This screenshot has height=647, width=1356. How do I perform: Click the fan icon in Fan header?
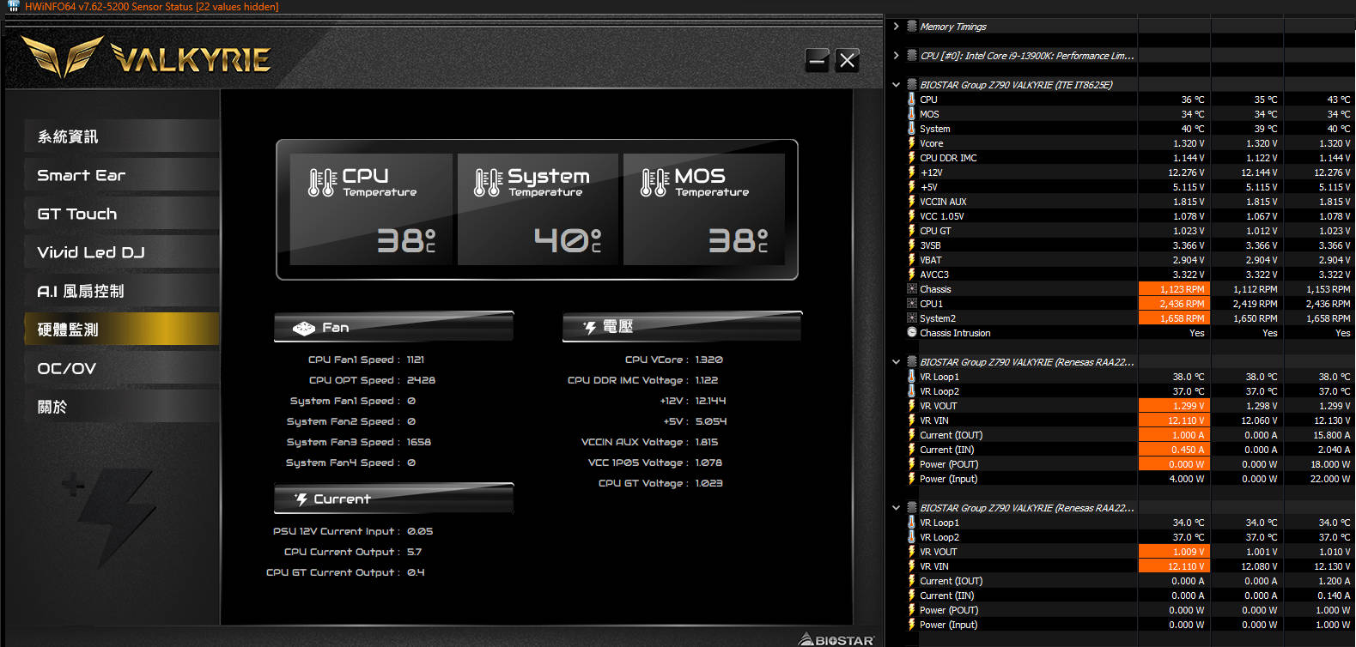pyautogui.click(x=304, y=328)
